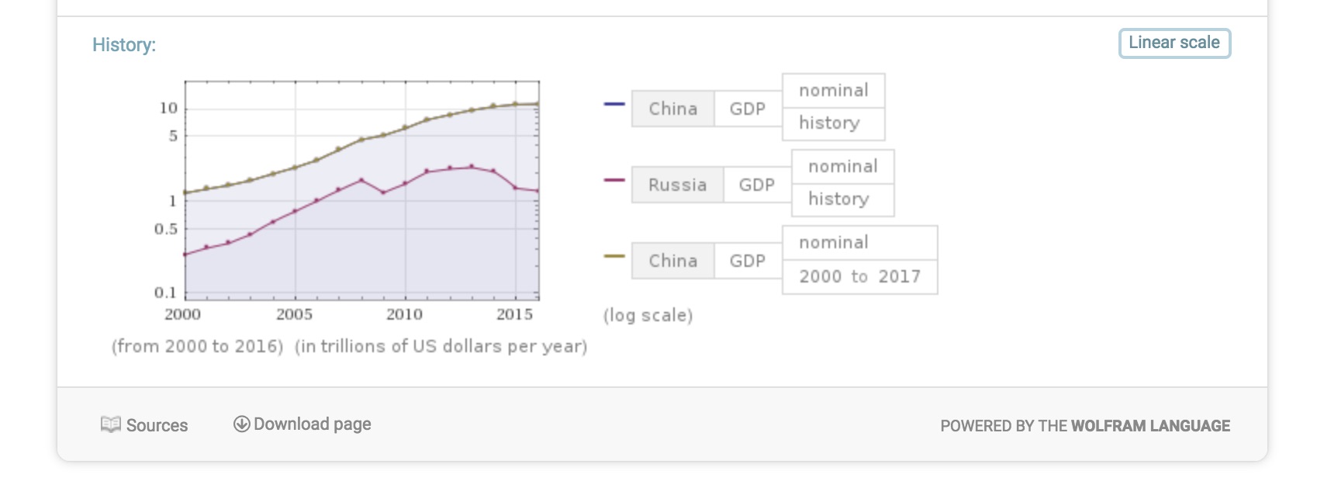Click the GDP history chart

361,191
